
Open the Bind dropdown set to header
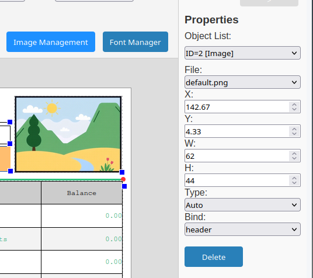(x=242, y=230)
